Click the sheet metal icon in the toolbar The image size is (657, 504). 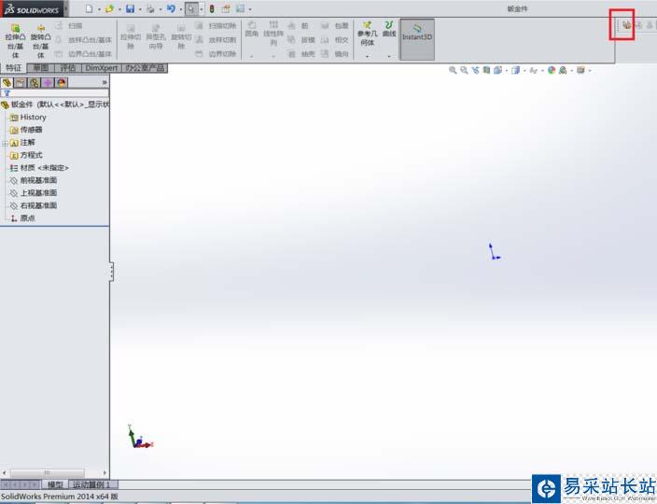[626, 25]
